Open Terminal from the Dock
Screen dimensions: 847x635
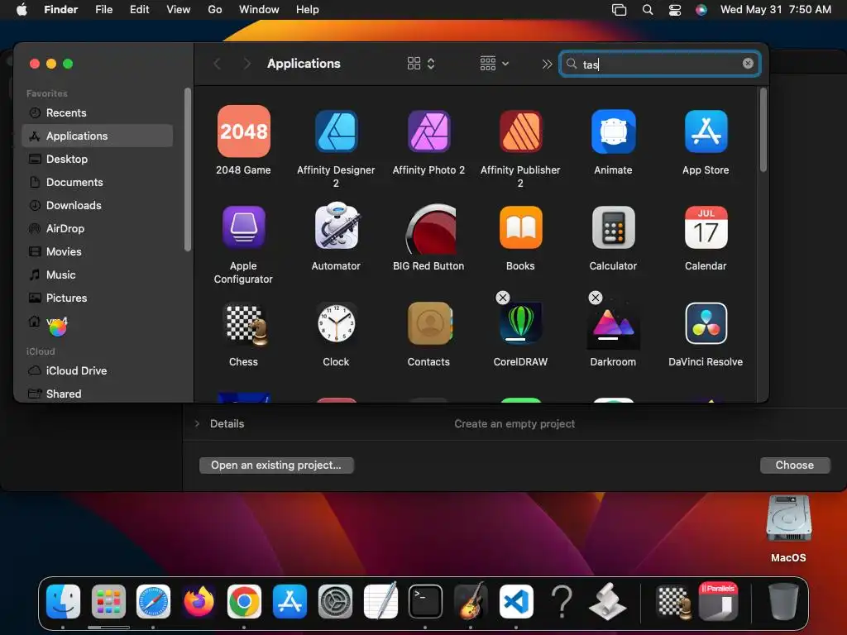pyautogui.click(x=425, y=601)
